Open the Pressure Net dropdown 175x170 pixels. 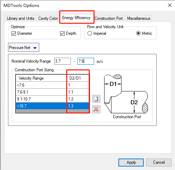24,47
